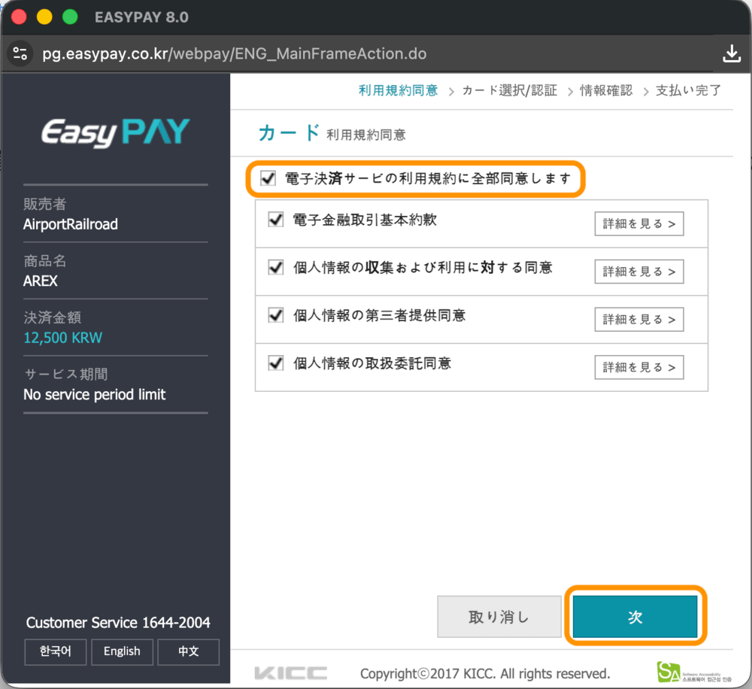Switch language to 中文

pos(189,651)
